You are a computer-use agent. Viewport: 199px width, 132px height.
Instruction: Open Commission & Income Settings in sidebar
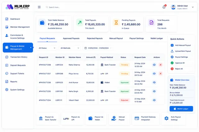click(18, 37)
